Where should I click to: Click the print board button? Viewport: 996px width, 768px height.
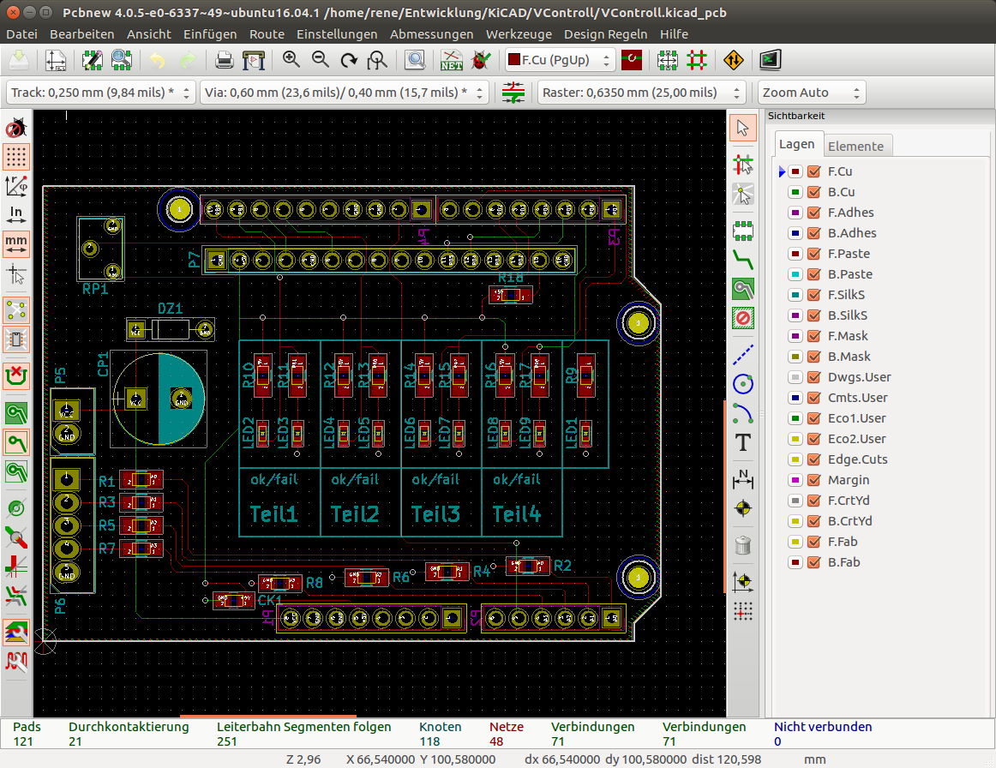(224, 60)
